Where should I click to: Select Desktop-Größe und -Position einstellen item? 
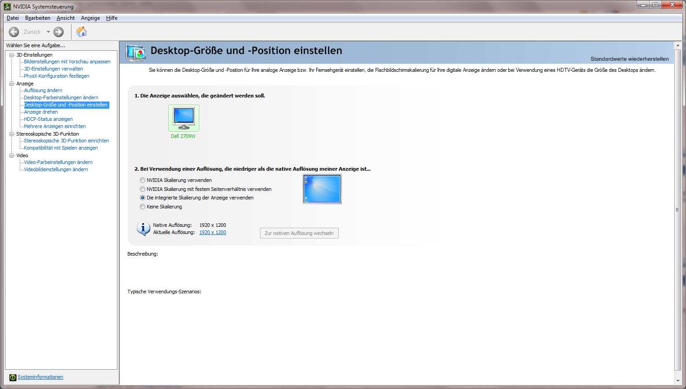66,105
